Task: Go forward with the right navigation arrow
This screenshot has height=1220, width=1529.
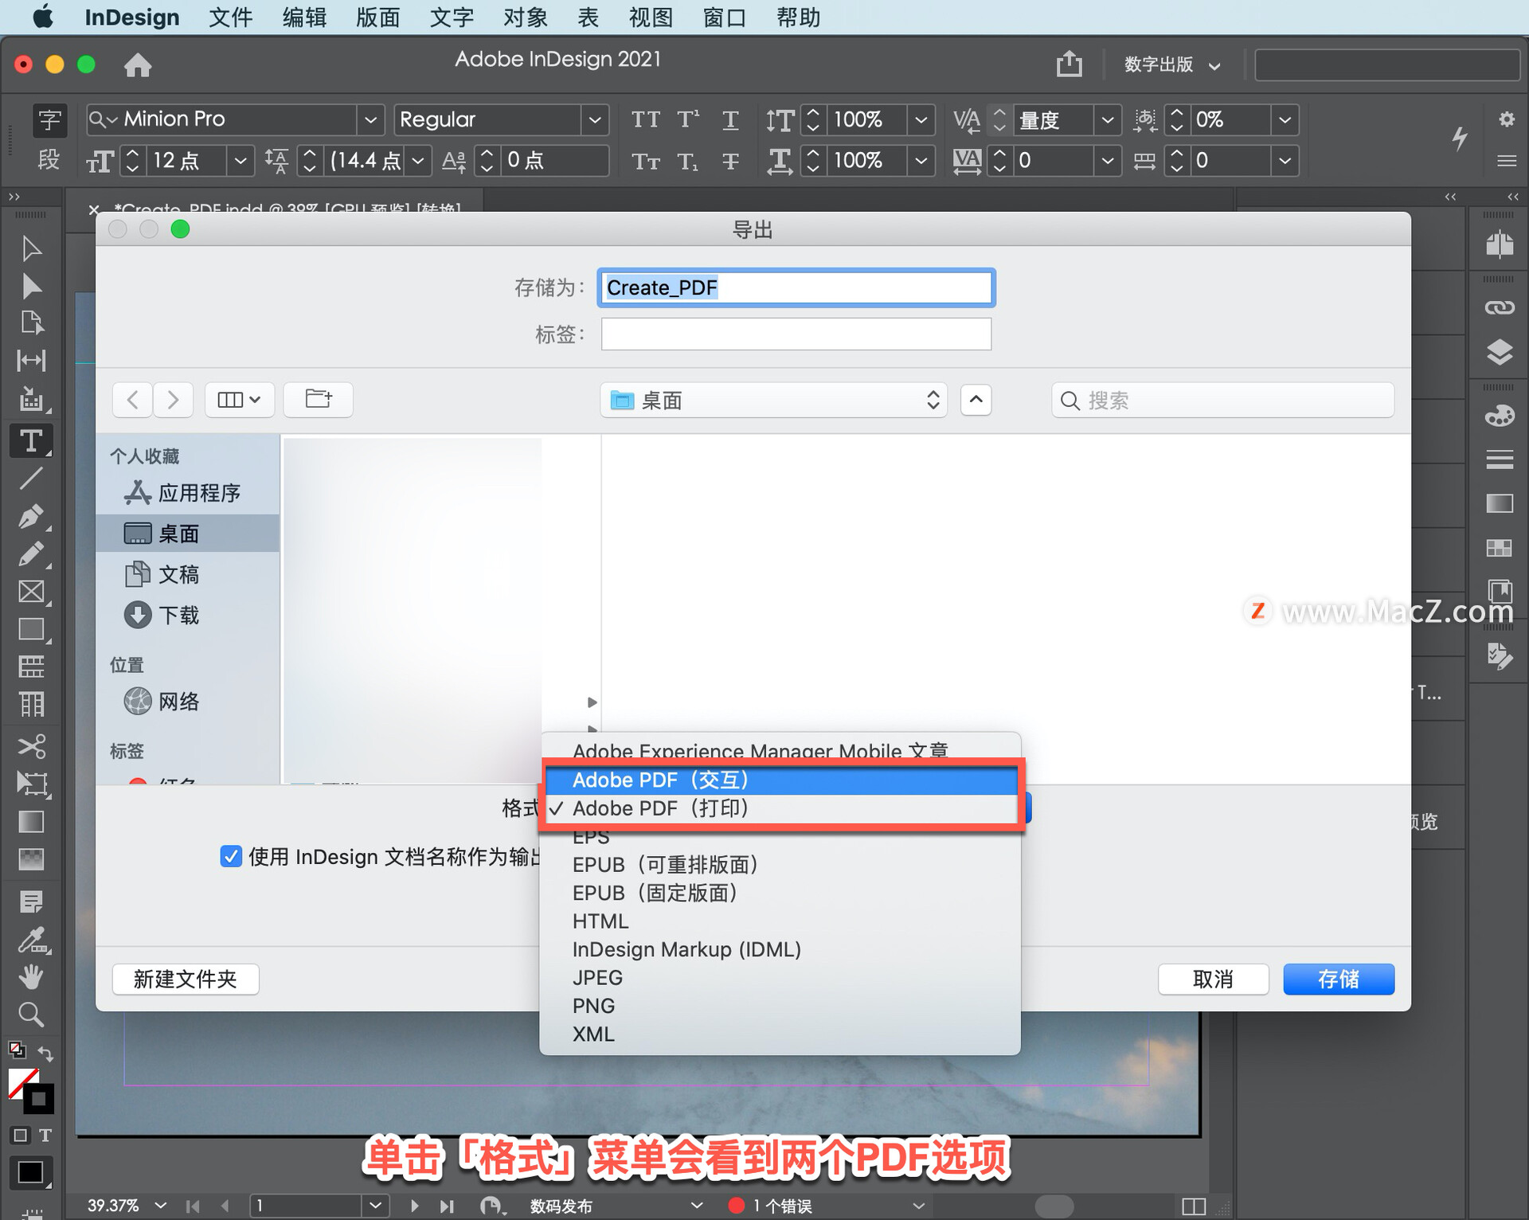Action: click(x=173, y=399)
